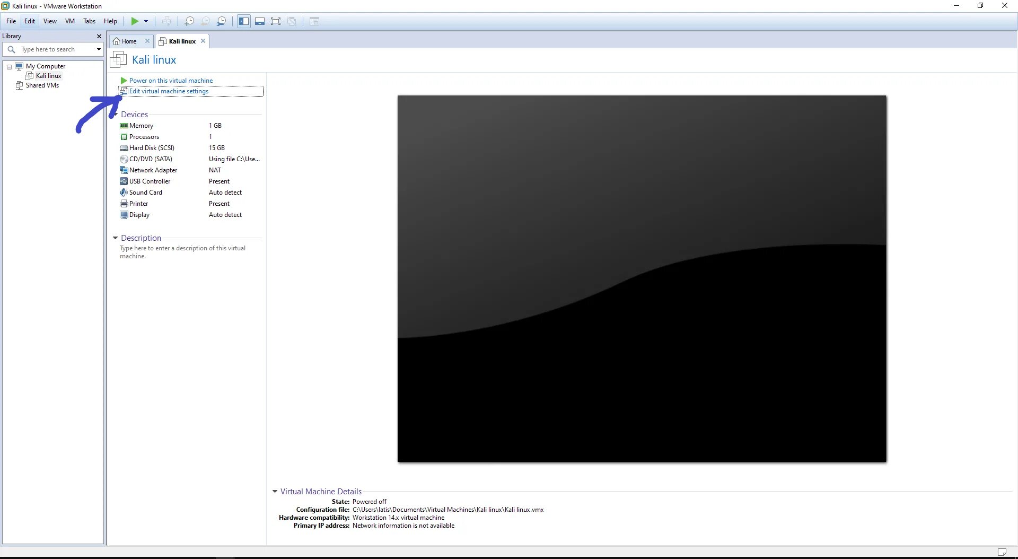Image resolution: width=1018 pixels, height=559 pixels.
Task: Click the console view toolbar icon
Action: tap(314, 21)
